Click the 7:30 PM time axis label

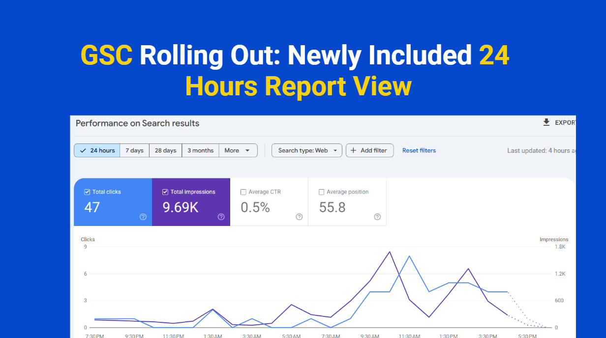coord(94,336)
